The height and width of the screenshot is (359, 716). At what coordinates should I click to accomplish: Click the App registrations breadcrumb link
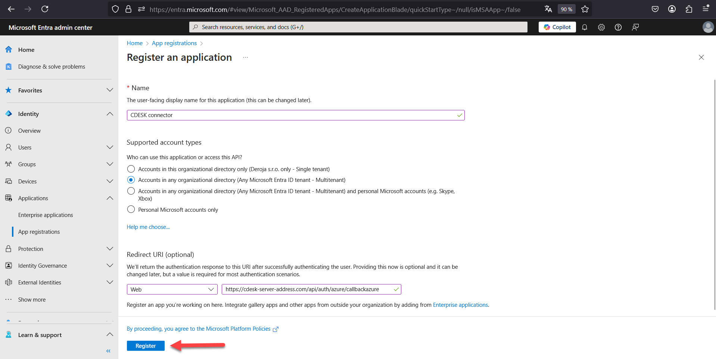click(174, 43)
